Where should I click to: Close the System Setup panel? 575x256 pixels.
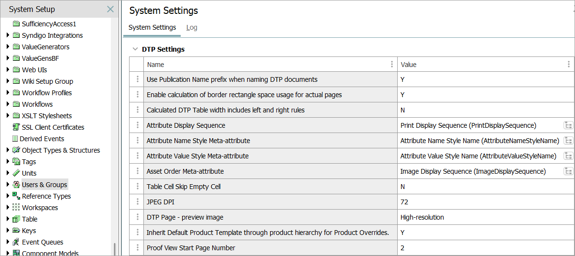[110, 9]
